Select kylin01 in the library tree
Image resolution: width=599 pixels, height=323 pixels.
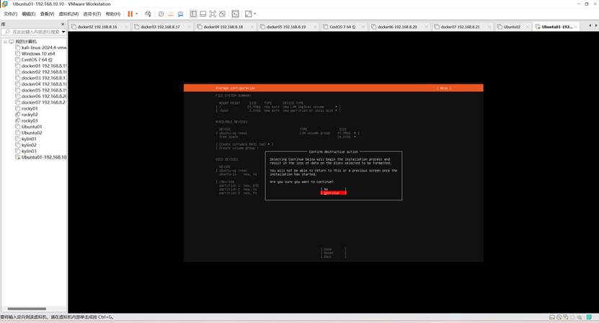(26, 139)
